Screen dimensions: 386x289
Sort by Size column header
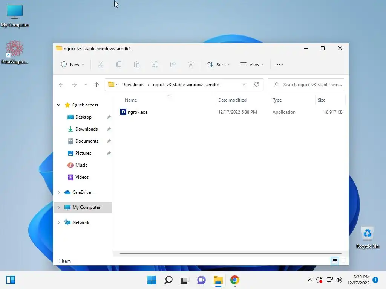click(x=321, y=100)
